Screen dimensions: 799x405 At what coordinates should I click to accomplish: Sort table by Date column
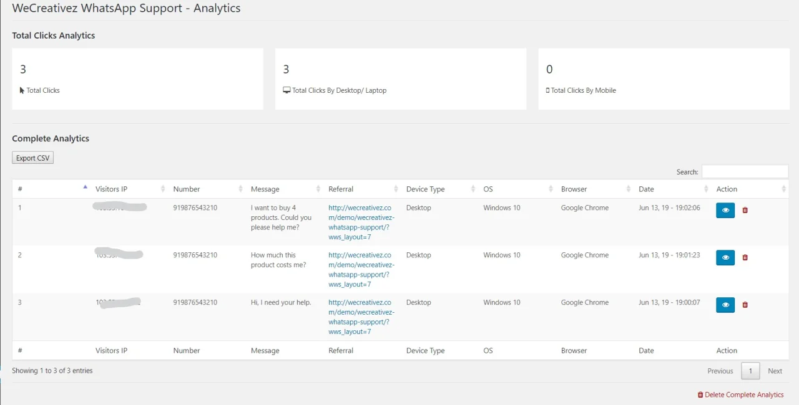pyautogui.click(x=672, y=189)
